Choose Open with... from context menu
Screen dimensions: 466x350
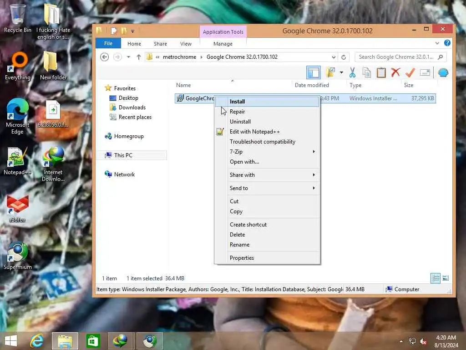[x=267, y=162]
